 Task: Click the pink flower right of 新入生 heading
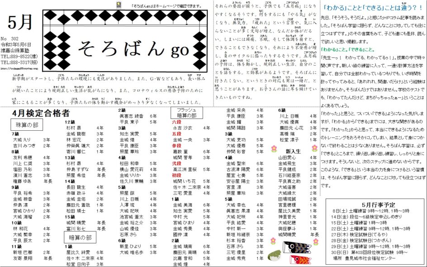(314, 148)
